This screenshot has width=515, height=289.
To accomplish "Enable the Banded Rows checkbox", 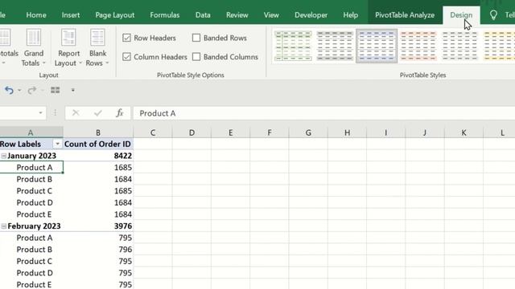I will point(196,38).
